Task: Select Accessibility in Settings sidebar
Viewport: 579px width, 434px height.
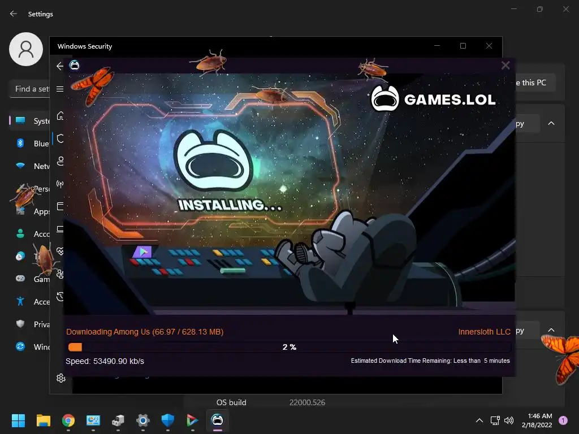Action: point(29,302)
